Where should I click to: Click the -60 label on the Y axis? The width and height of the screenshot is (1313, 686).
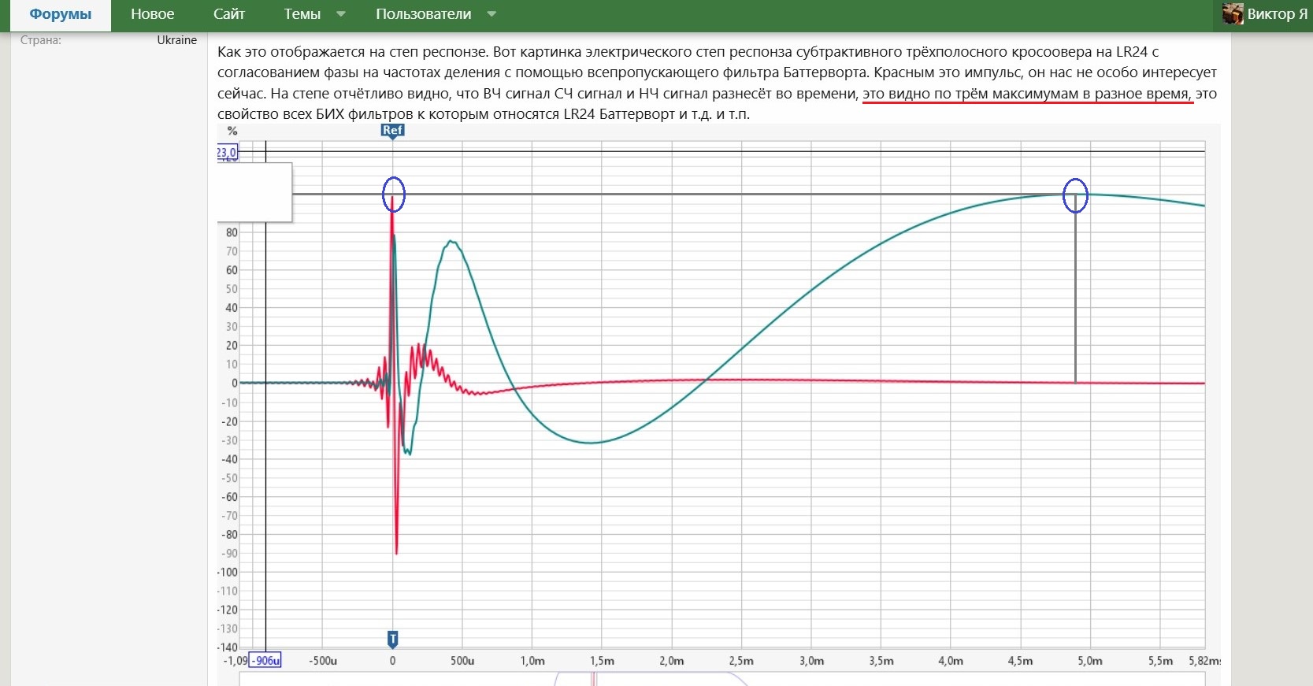point(229,496)
